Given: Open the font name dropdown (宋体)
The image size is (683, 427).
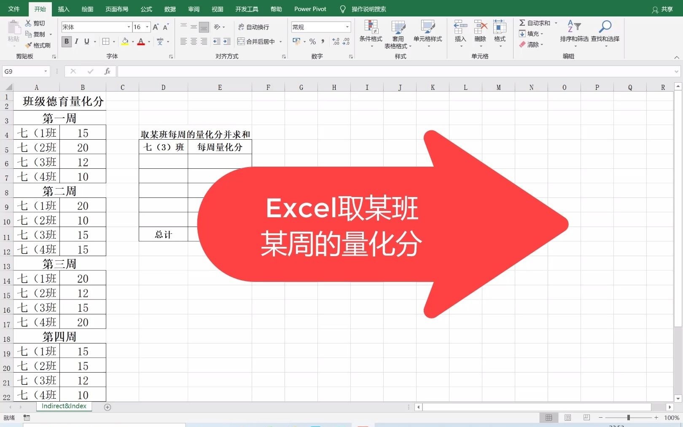Looking at the screenshot, I should tap(129, 27).
